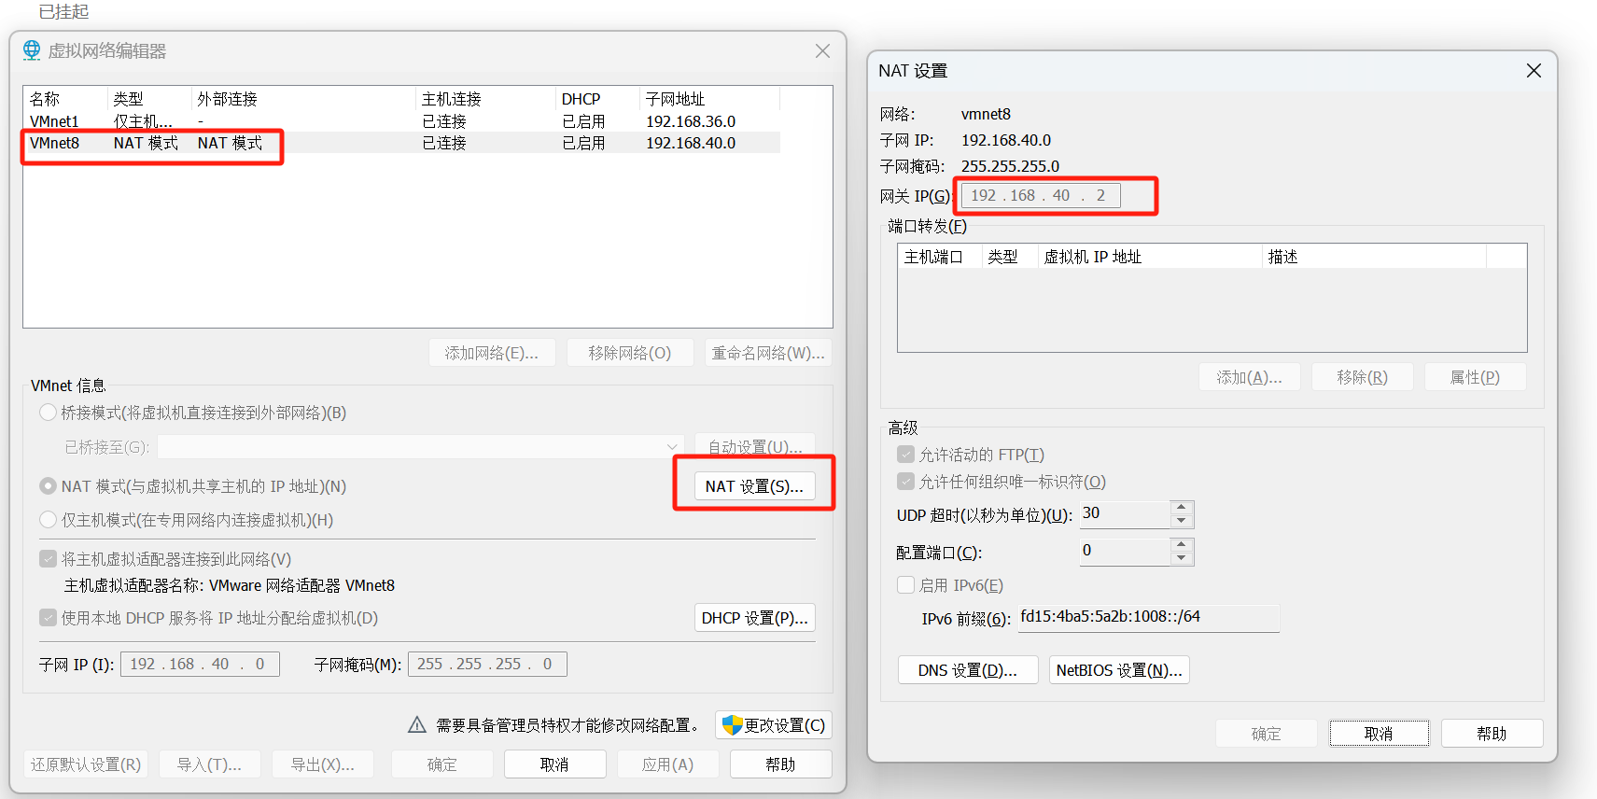Increase the 配置端口 value with up arrow
Viewport: 1597px width, 799px height.
click(x=1182, y=544)
